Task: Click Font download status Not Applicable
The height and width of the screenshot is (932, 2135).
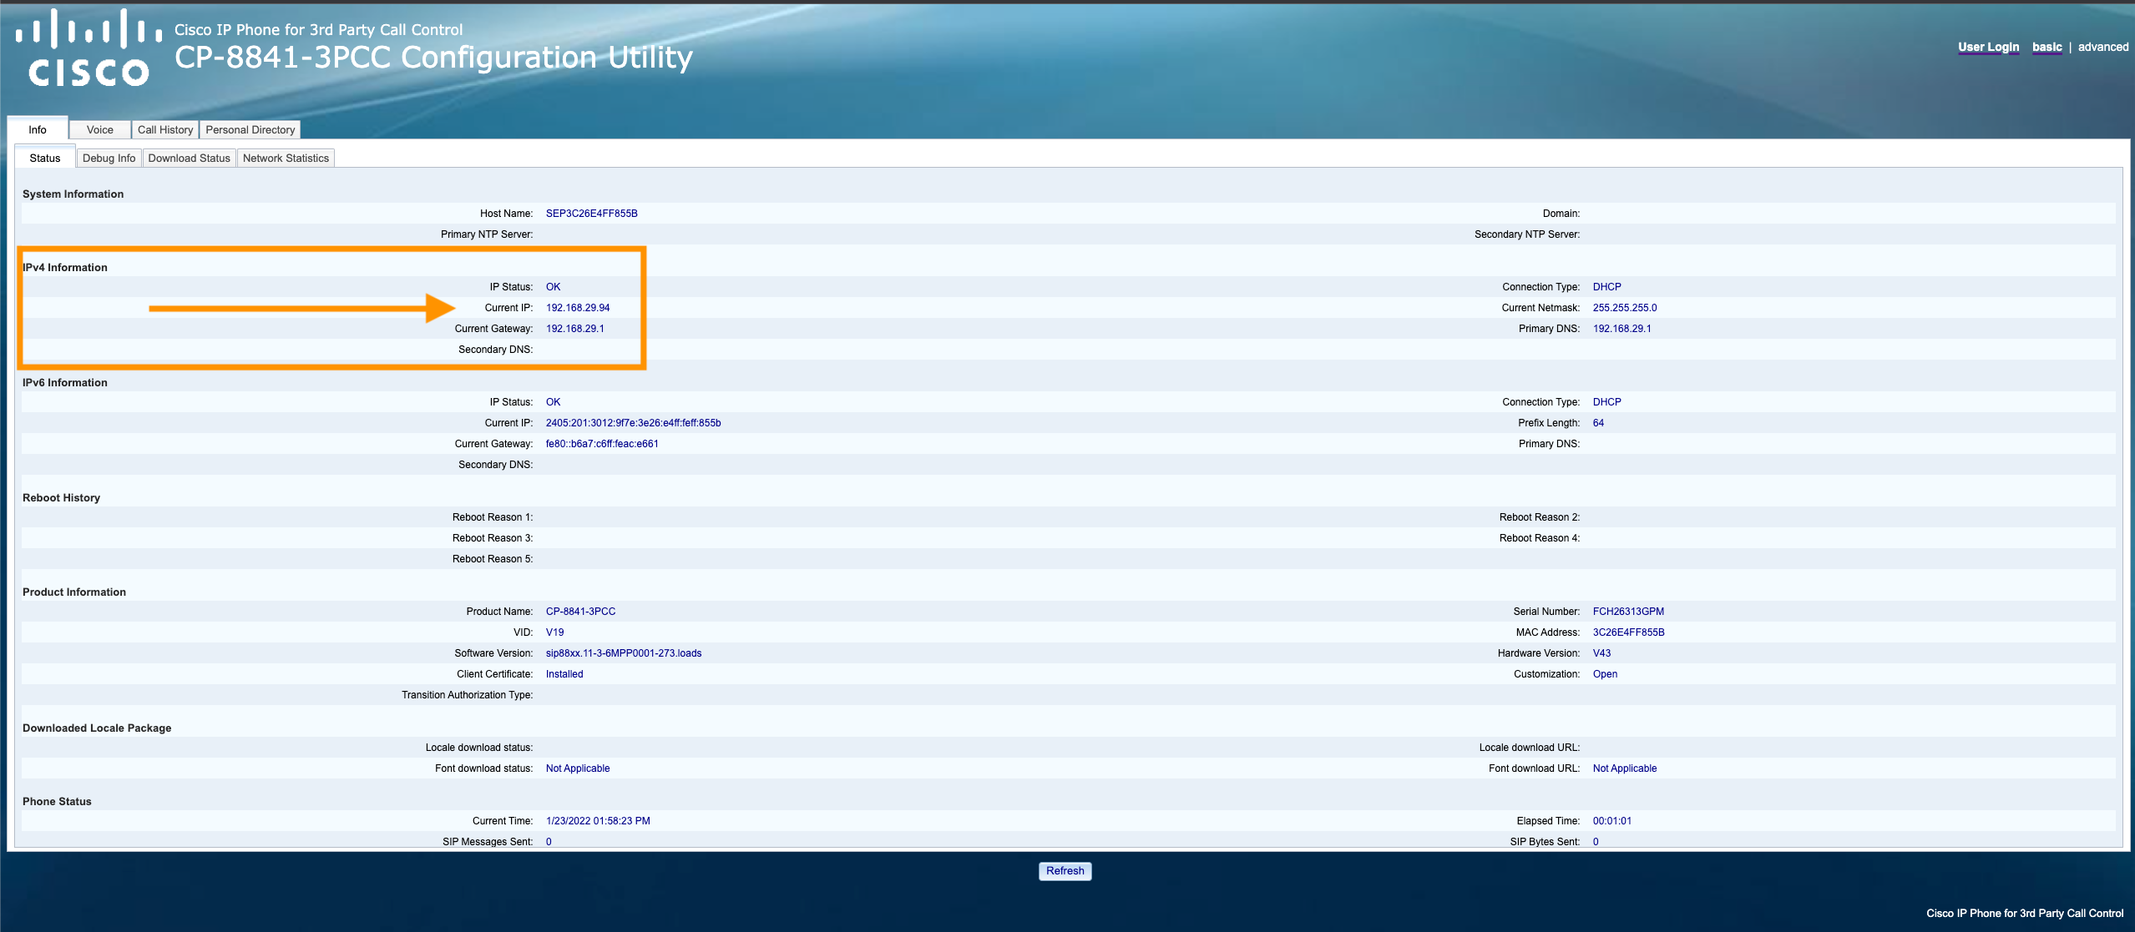Action: (x=578, y=768)
